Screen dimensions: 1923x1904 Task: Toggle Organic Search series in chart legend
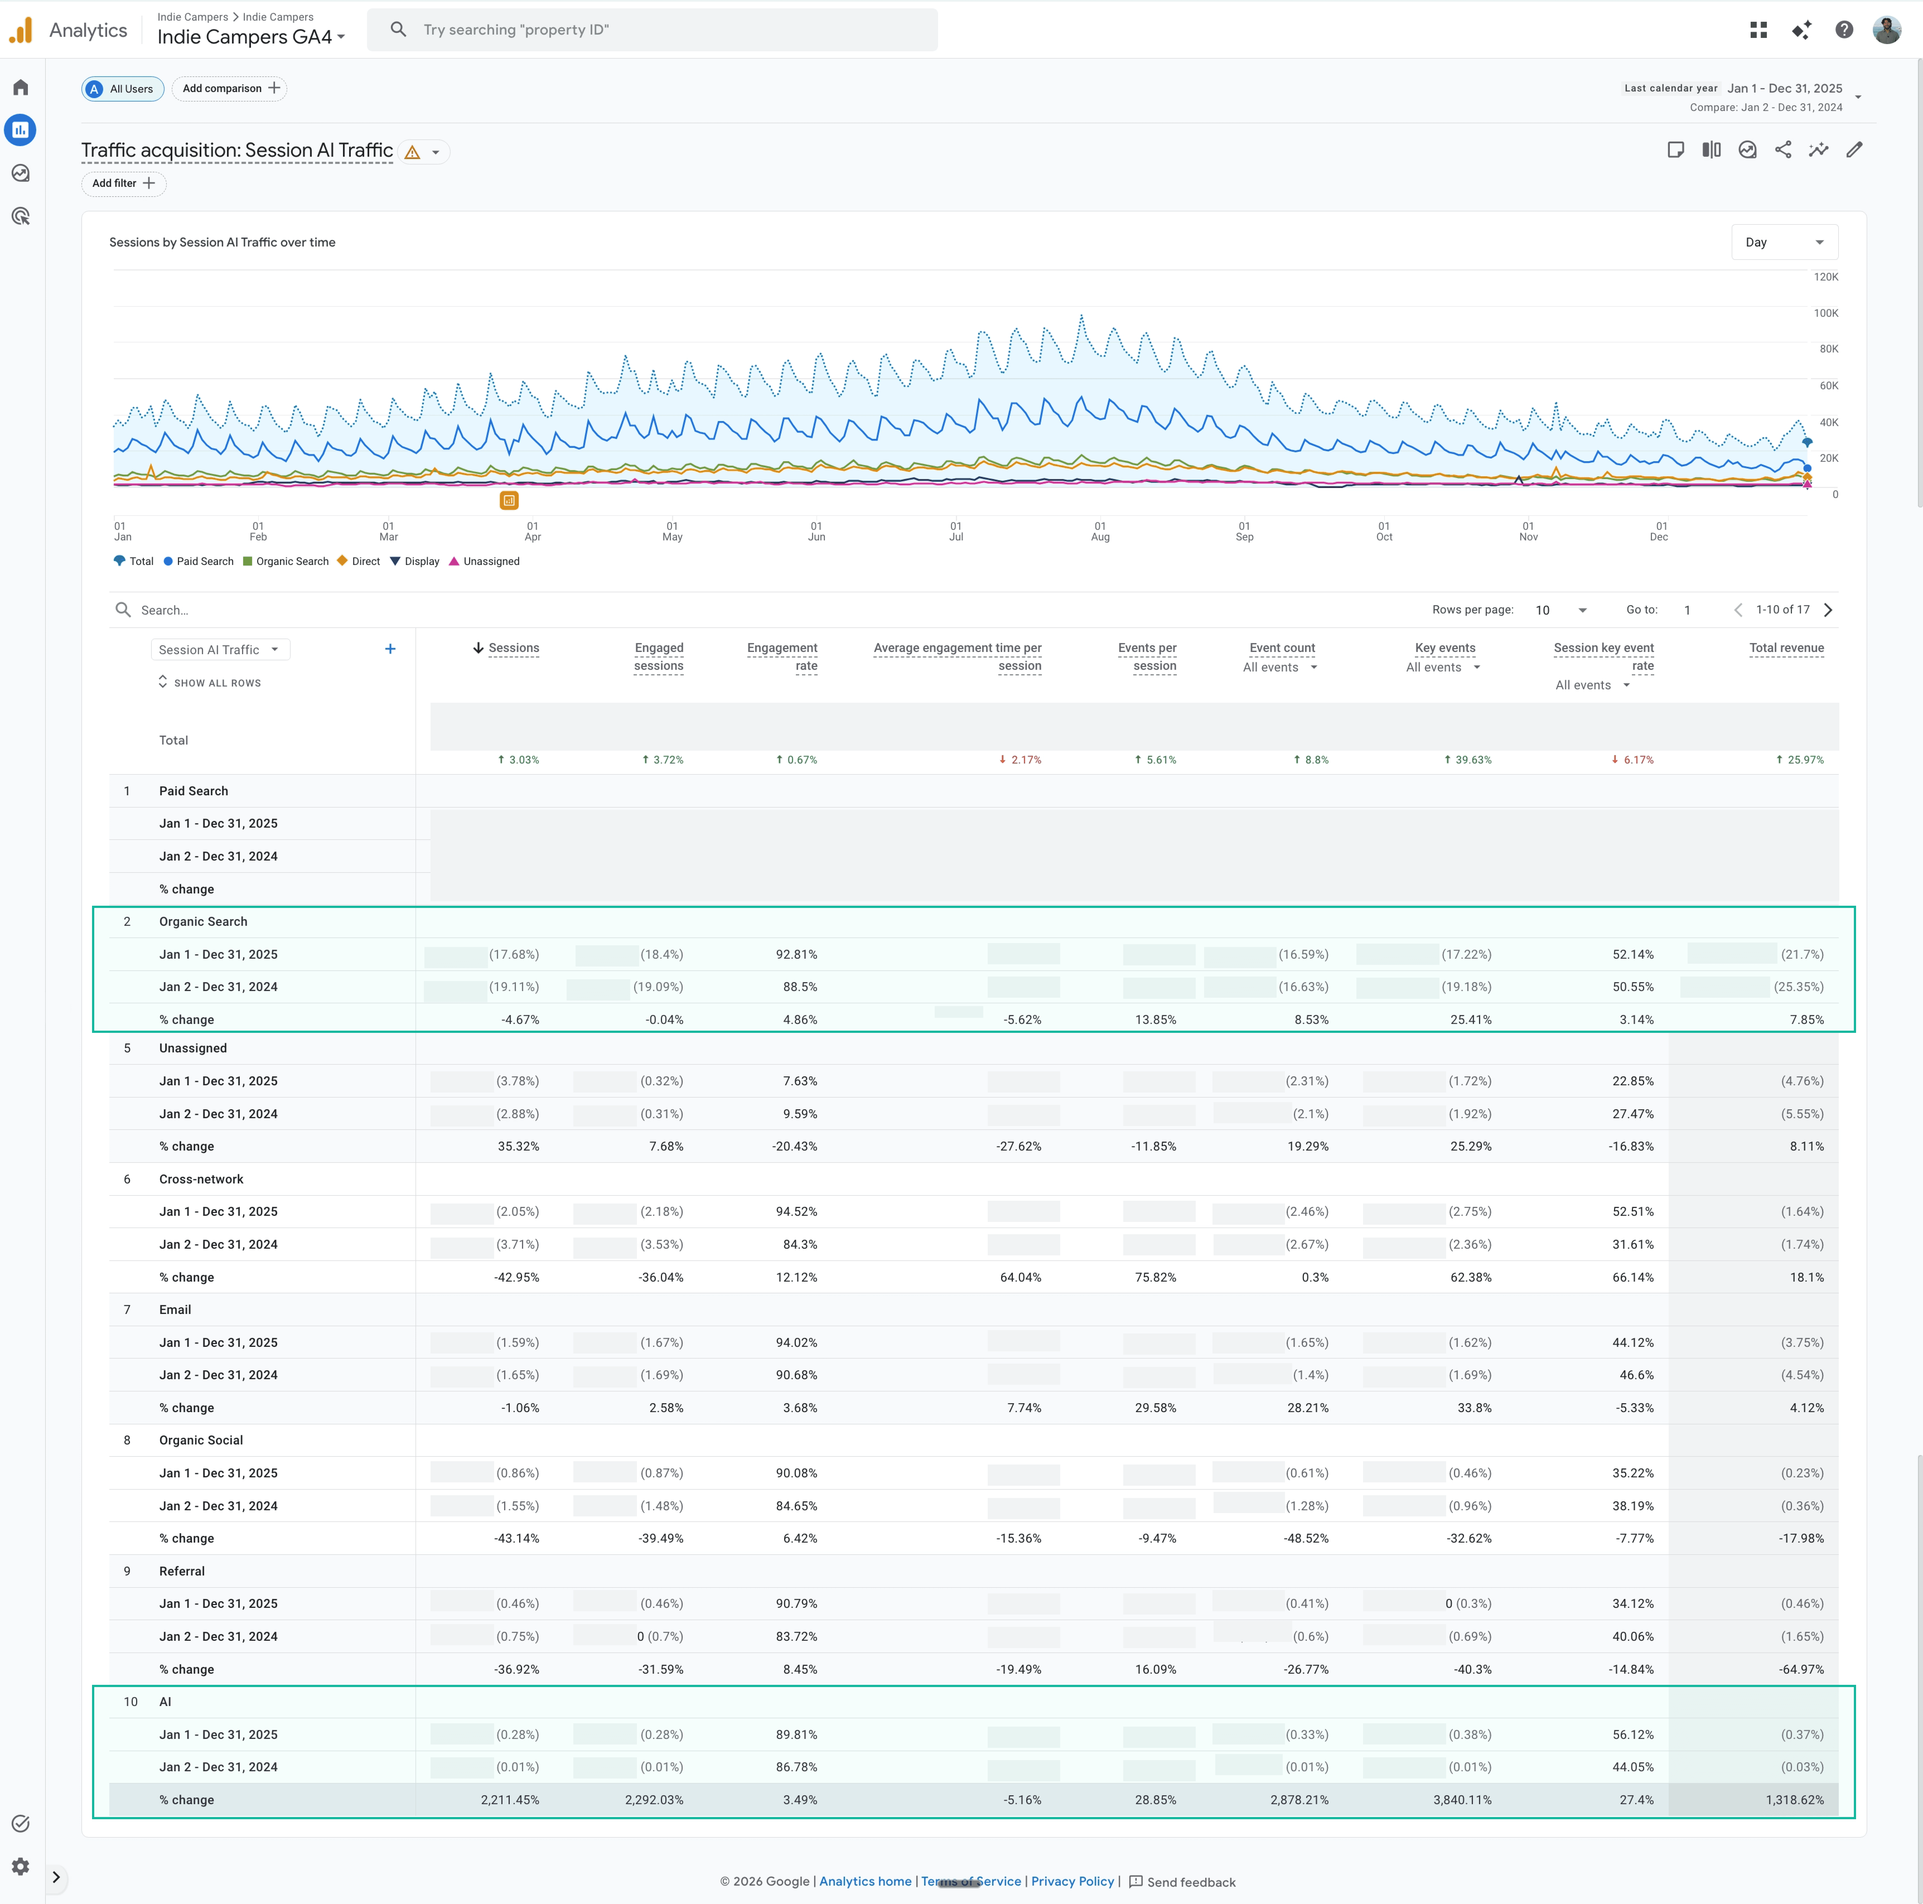coord(286,561)
